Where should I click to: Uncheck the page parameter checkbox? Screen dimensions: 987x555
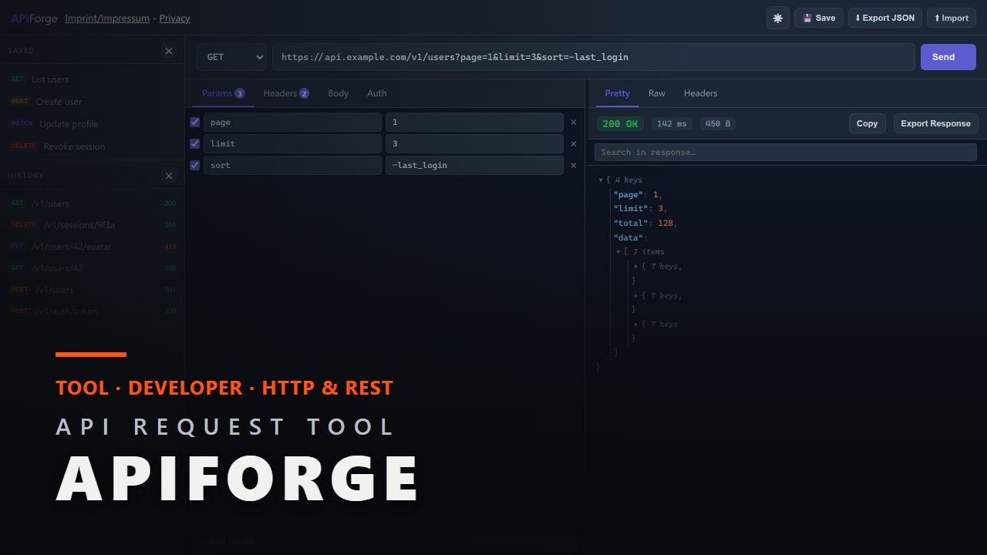click(195, 122)
